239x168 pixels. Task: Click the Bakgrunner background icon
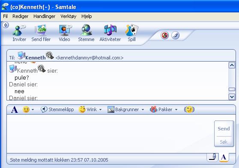pos(111,109)
